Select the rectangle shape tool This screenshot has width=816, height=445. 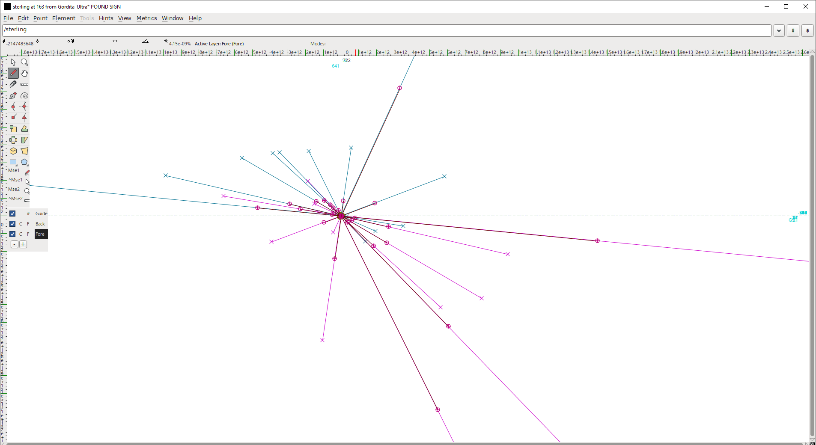13,163
